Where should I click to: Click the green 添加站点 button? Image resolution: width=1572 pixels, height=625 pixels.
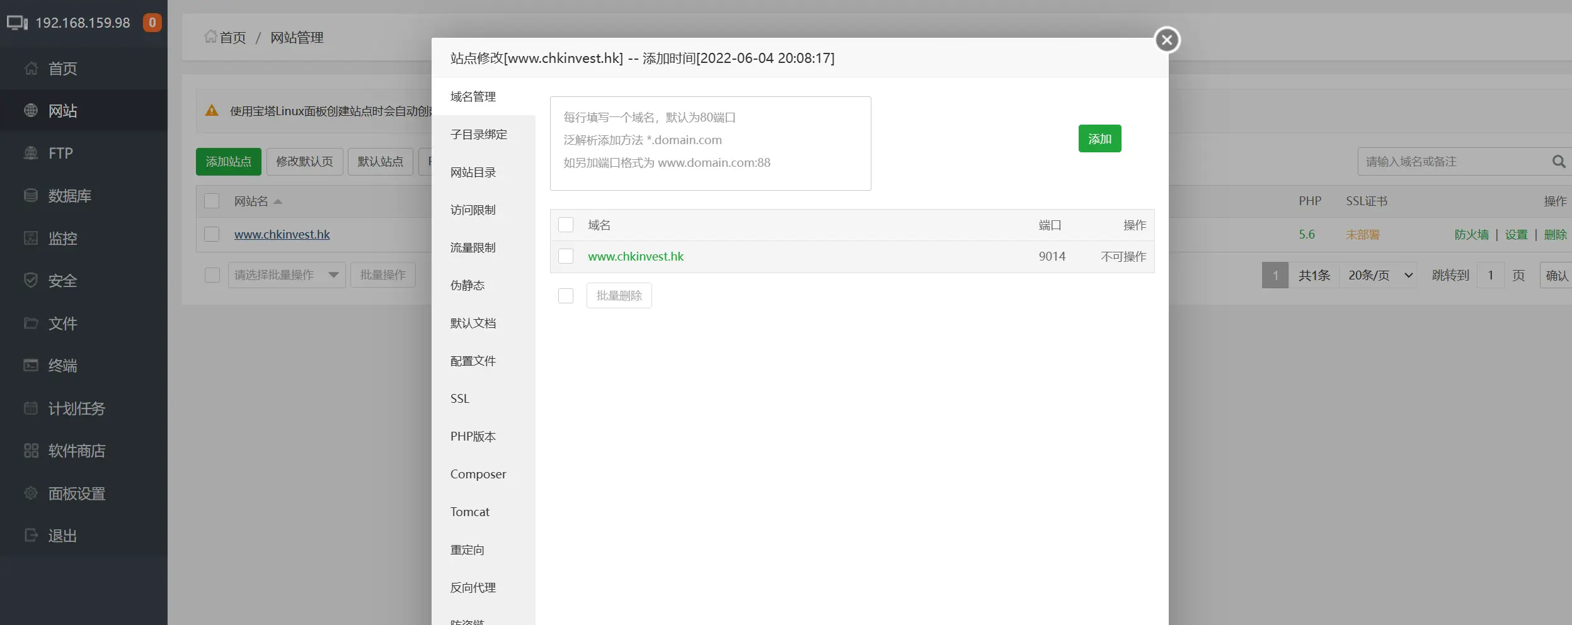[228, 162]
